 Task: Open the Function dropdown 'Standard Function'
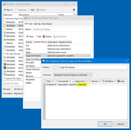[73, 75]
